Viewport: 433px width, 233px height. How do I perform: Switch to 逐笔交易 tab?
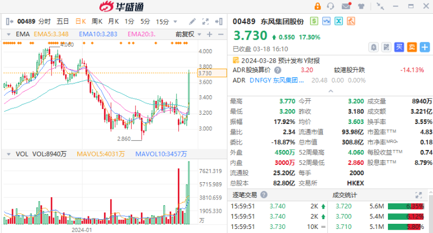245,195
